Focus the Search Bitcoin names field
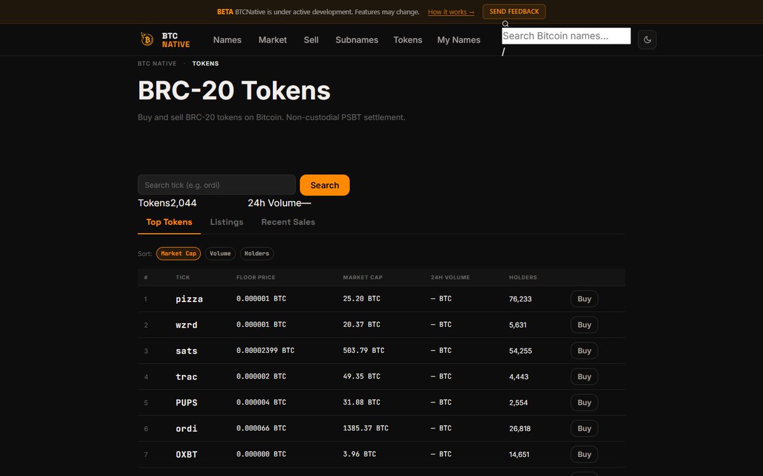 (566, 36)
